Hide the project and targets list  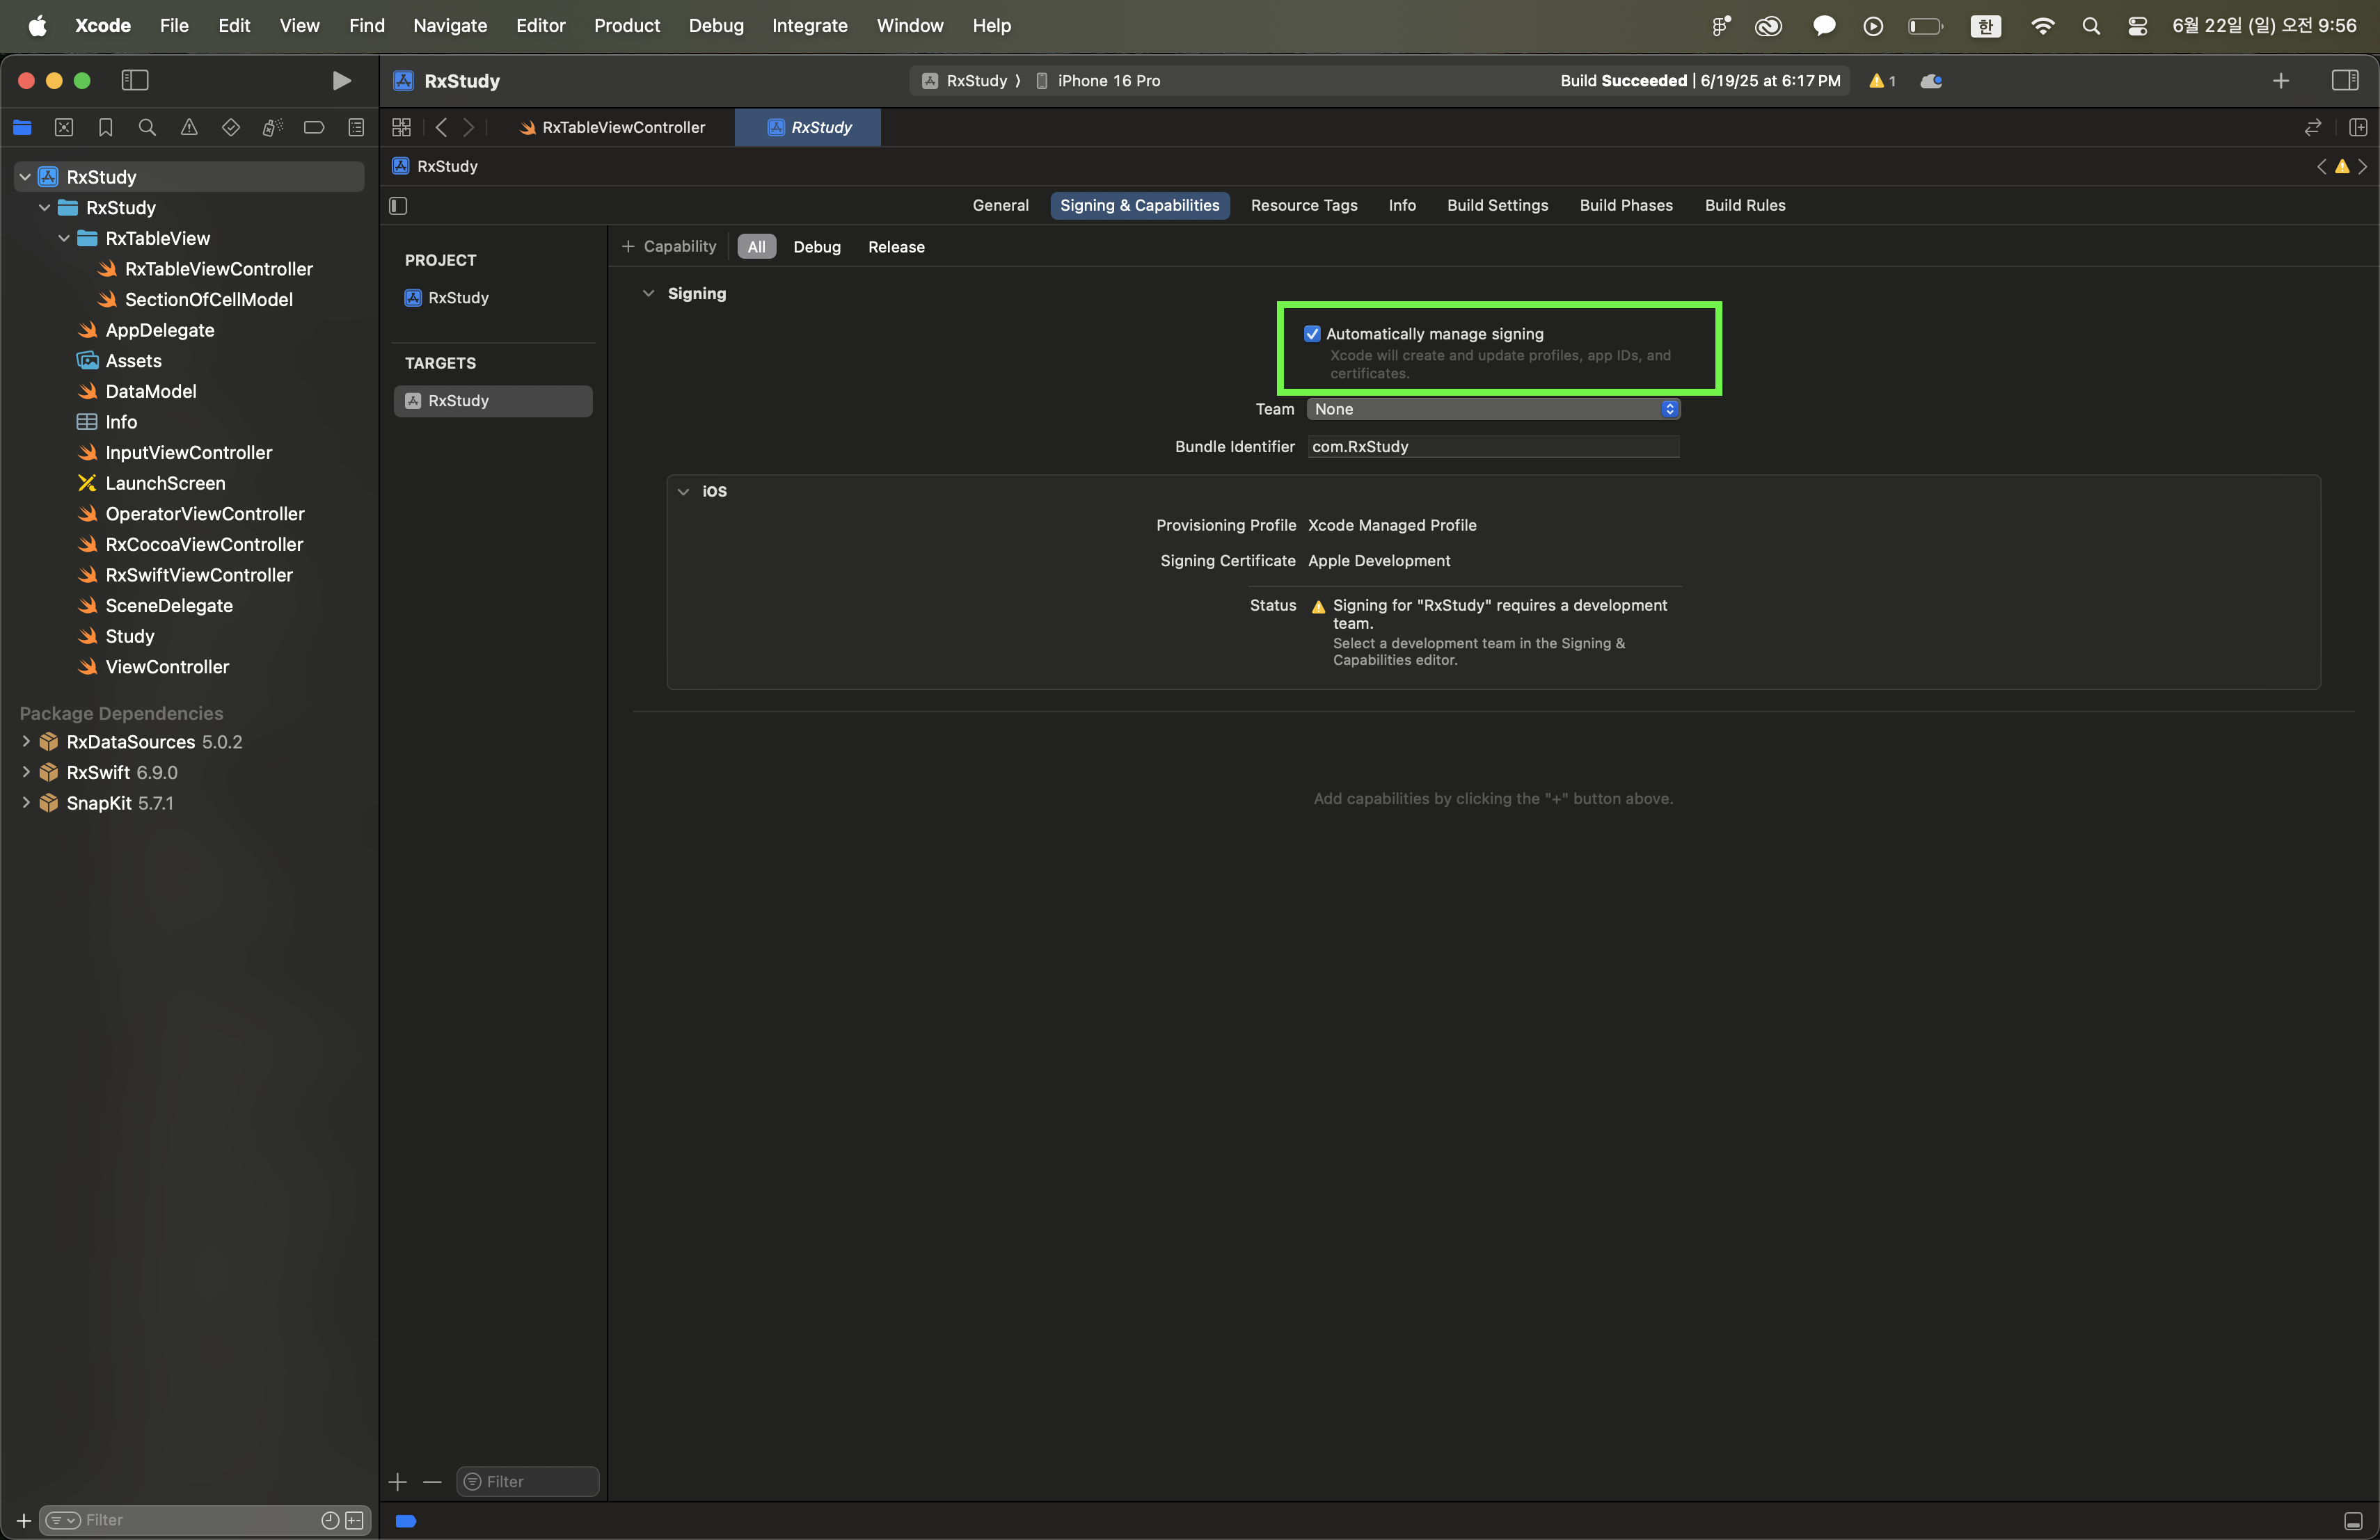[398, 206]
